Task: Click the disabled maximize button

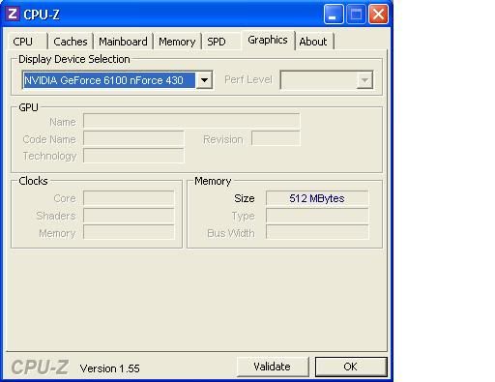Action: pos(356,15)
